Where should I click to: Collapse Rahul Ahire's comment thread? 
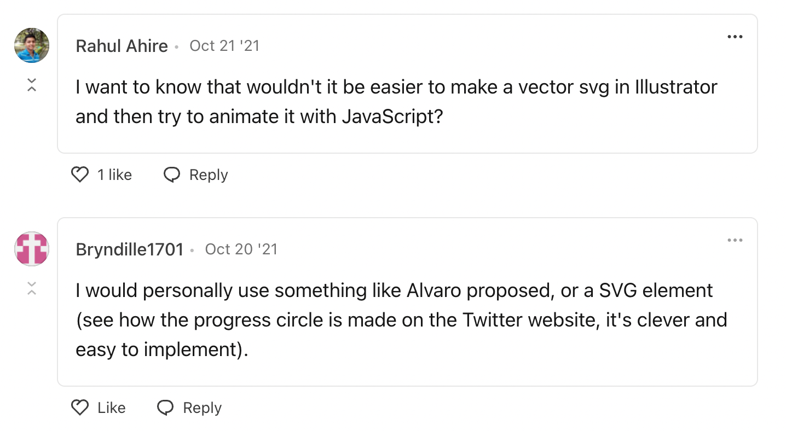tap(32, 85)
